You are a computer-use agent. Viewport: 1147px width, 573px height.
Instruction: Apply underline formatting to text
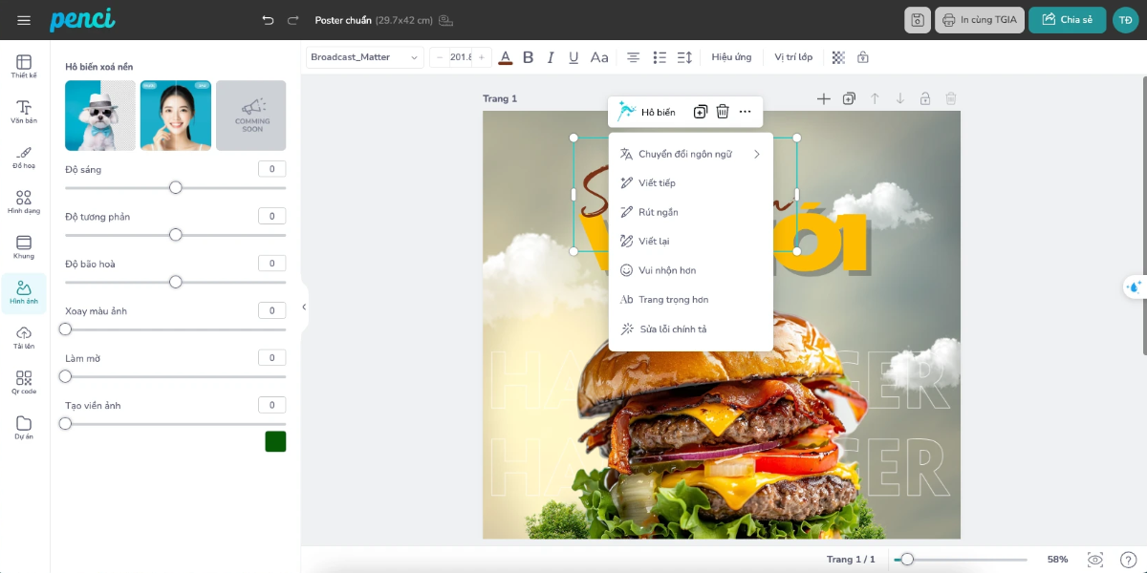click(573, 57)
